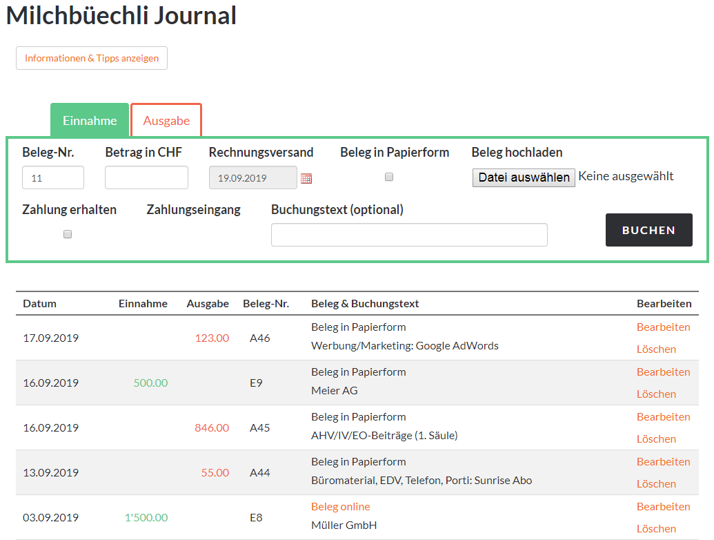This screenshot has width=714, height=540.
Task: Click Bearbeiten for entry E8 Müller GmbH
Action: point(663,506)
